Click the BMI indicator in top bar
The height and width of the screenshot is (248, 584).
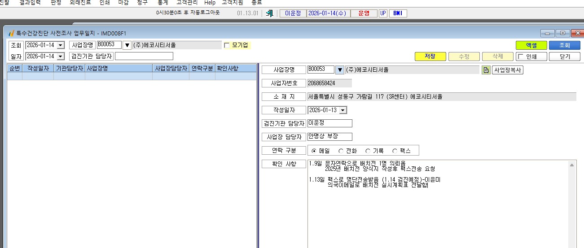pos(398,13)
